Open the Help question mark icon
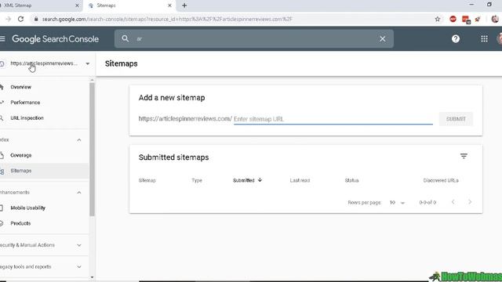The image size is (502, 282). pyautogui.click(x=455, y=39)
